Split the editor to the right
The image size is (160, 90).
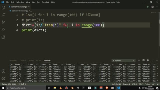(x=152, y=7)
